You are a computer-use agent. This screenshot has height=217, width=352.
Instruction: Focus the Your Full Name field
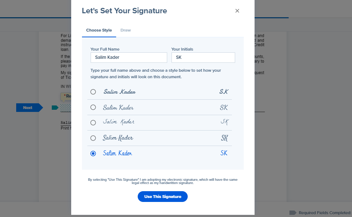(x=129, y=57)
